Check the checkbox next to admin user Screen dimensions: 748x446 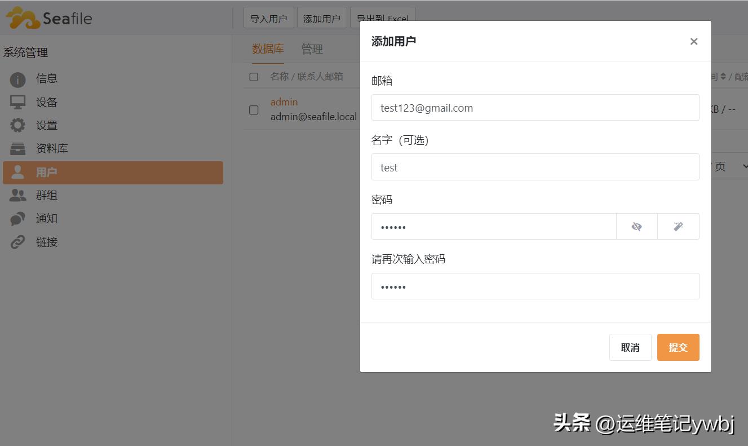pos(253,110)
